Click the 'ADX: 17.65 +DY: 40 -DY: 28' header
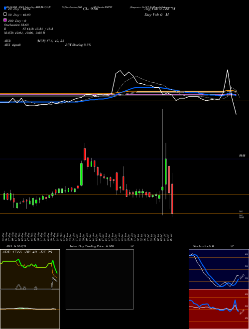The width and height of the screenshot is (249, 329). point(27,252)
